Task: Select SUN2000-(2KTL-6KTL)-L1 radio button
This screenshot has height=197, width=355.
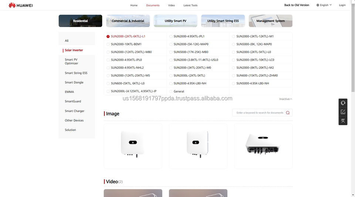Action: coord(108,37)
